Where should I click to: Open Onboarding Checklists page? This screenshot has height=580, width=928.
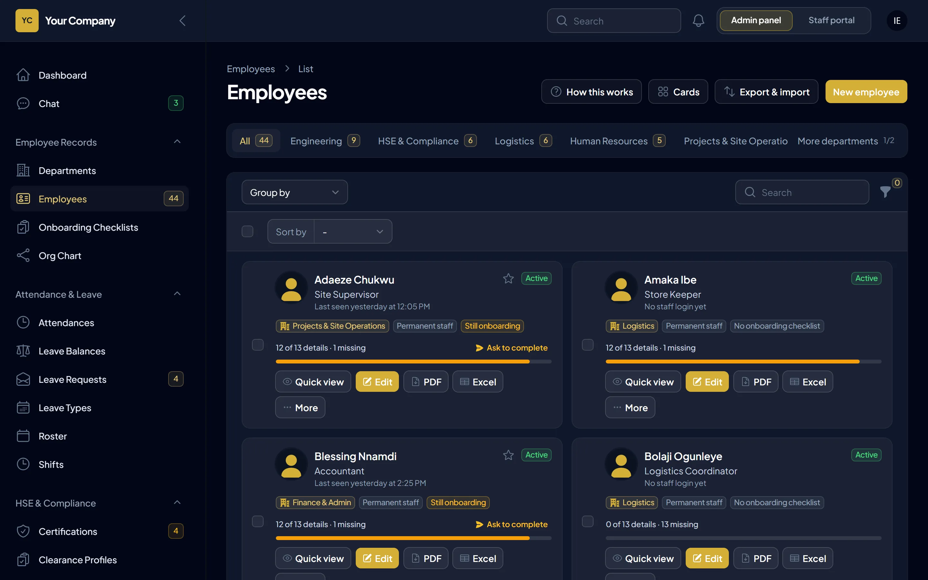point(100,227)
